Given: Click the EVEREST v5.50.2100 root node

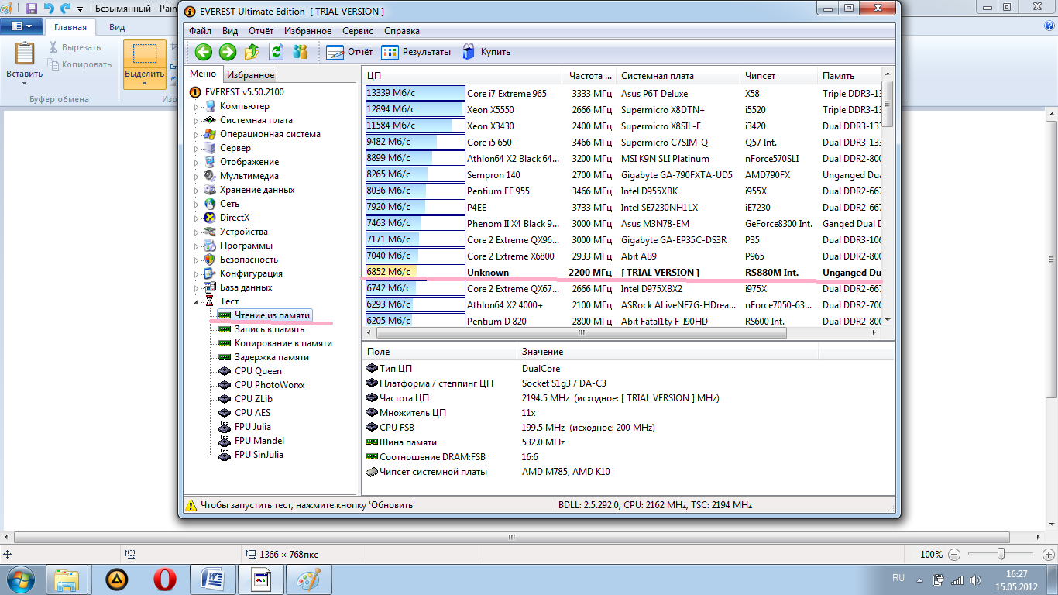Looking at the screenshot, I should click(244, 92).
